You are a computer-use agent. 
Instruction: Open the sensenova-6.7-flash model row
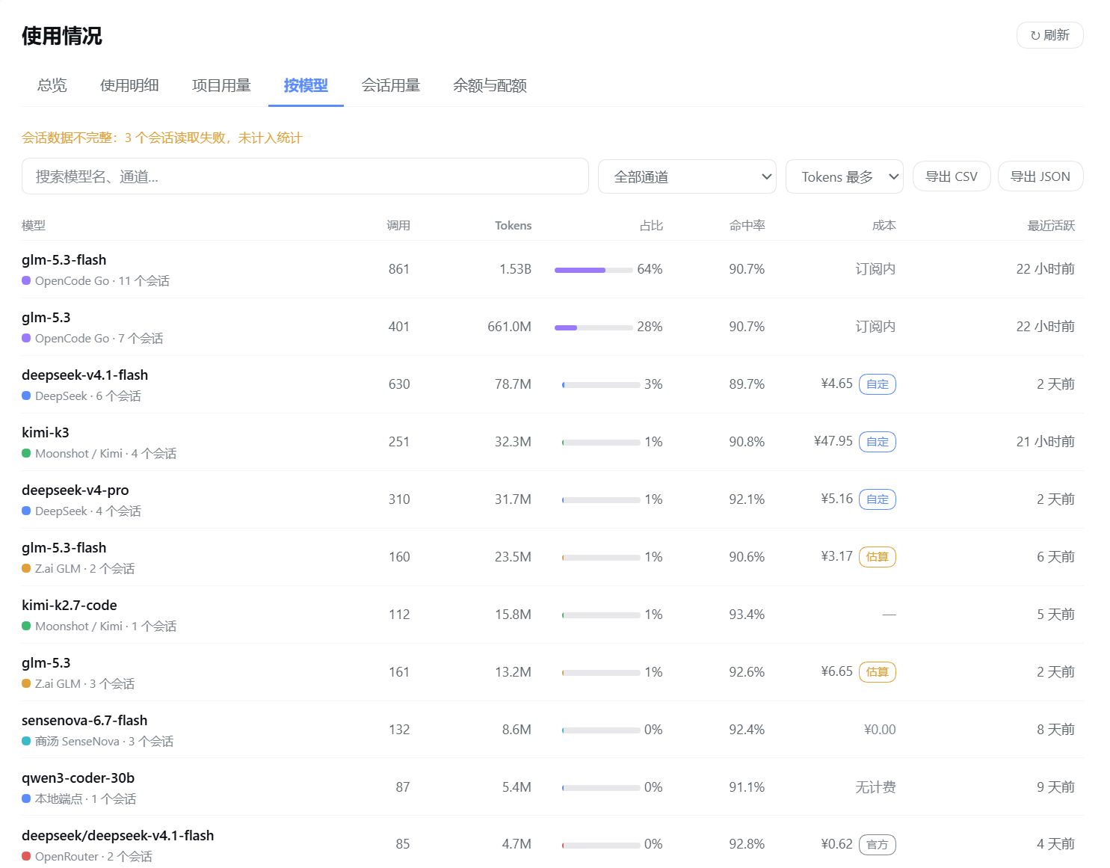[x=552, y=730]
